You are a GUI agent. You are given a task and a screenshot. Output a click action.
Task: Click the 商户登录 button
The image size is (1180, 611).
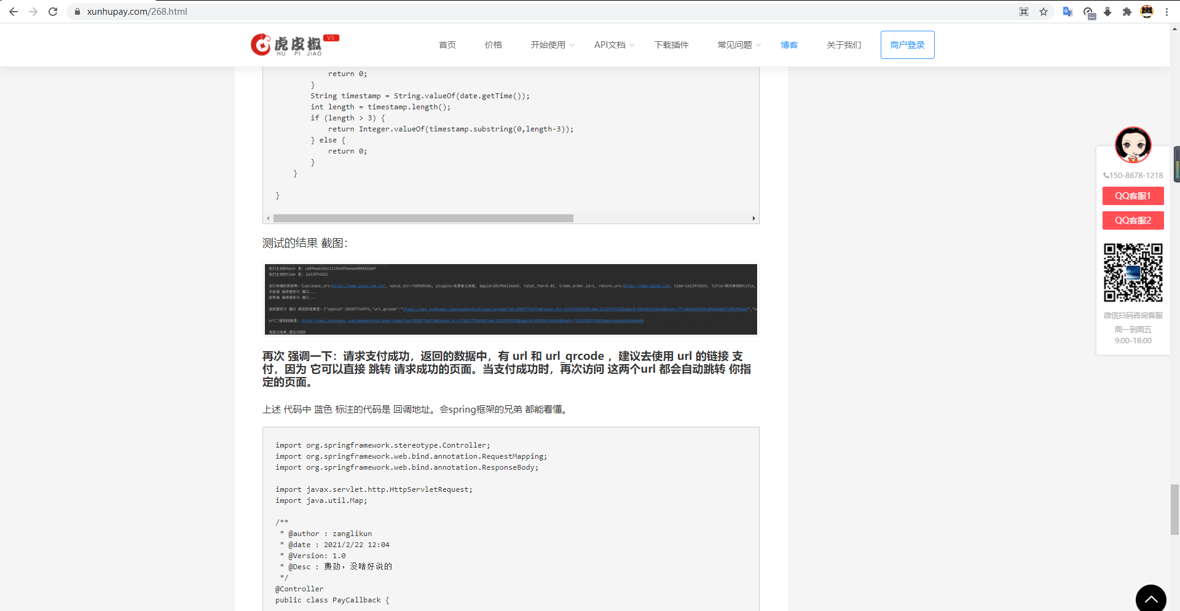click(907, 45)
